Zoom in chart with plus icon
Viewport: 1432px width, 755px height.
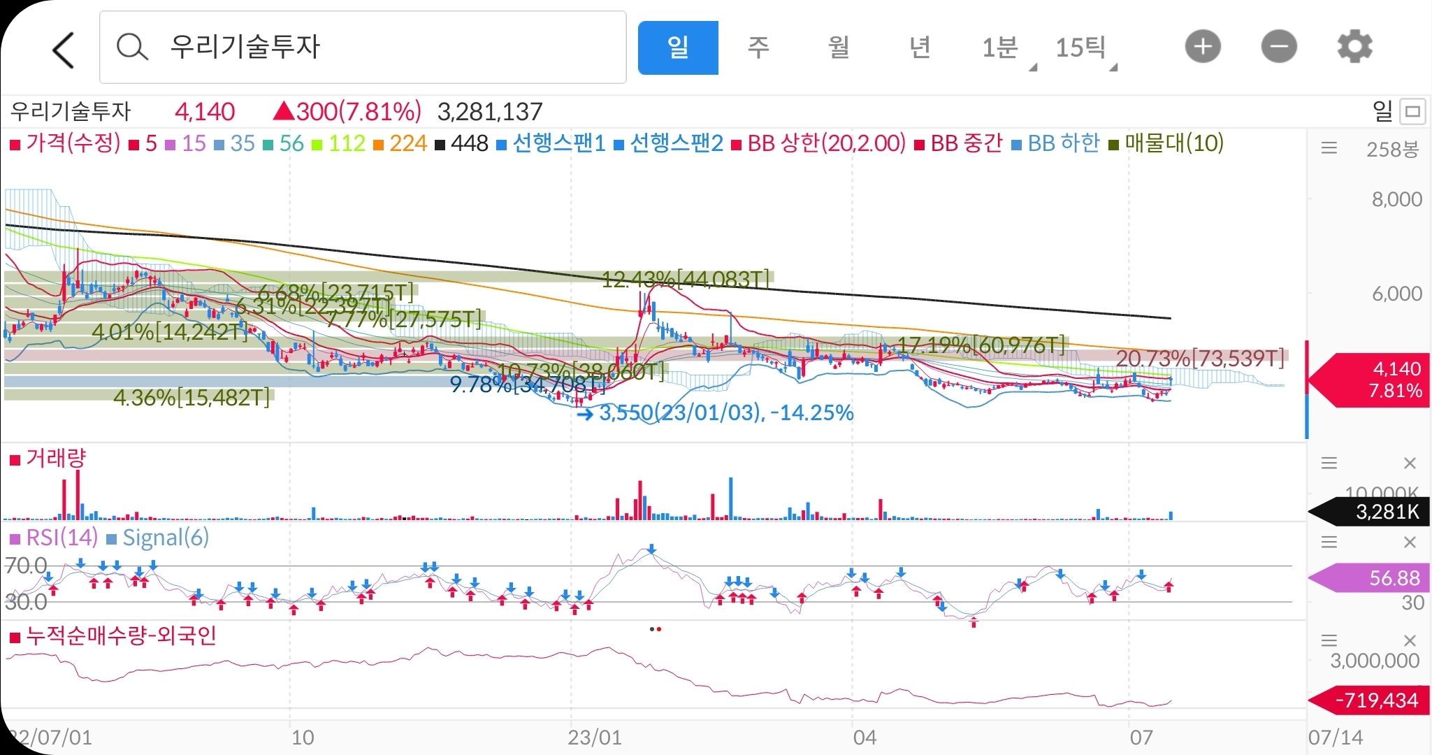1203,47
